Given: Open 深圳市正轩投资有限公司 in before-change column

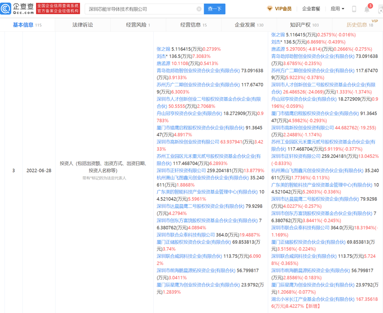Looking at the screenshot, I should pyautogui.click(x=181, y=171).
